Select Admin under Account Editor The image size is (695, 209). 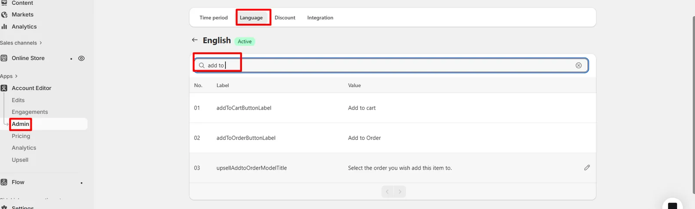click(x=20, y=124)
